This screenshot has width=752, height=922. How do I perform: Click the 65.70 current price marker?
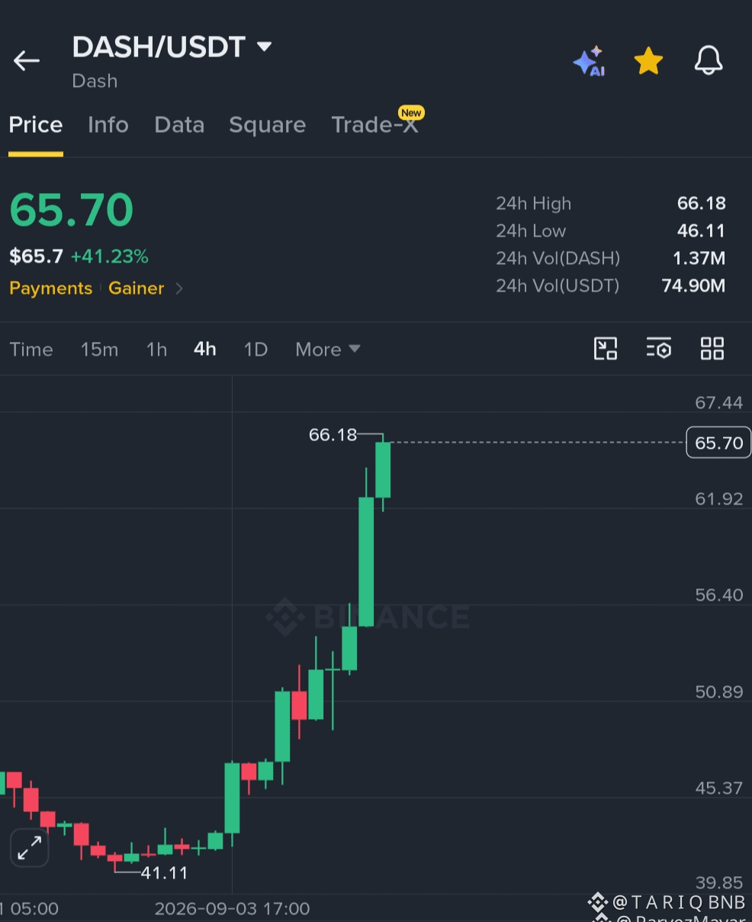pos(718,443)
